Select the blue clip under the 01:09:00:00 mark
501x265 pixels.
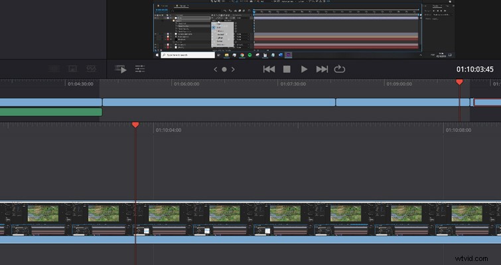tap(403, 102)
